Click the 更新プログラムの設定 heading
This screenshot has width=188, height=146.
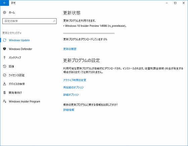pos(81,60)
